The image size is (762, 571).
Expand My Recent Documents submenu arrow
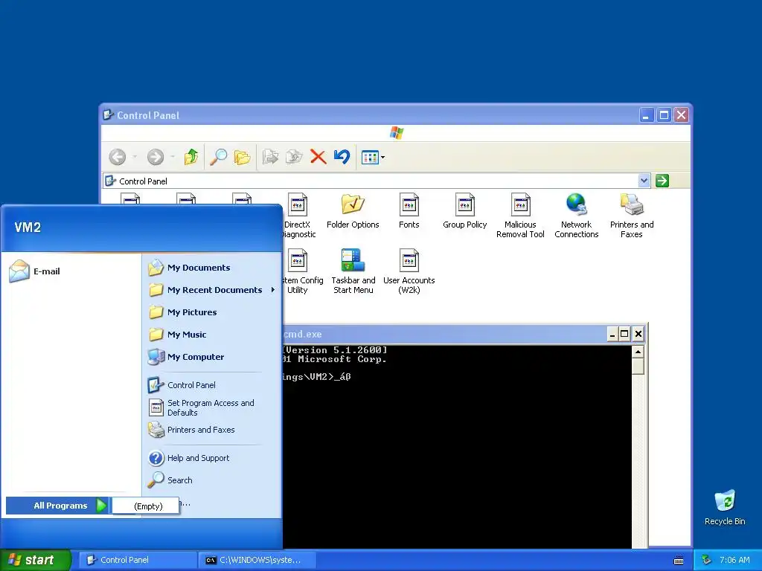coord(273,290)
